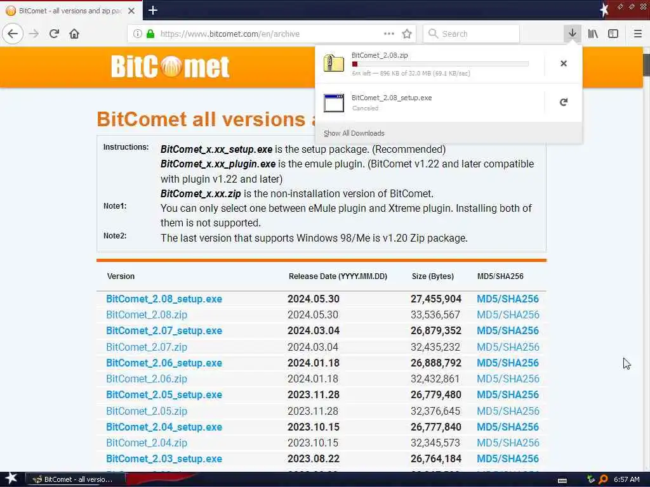Go back with the browser back arrow

click(x=13, y=34)
